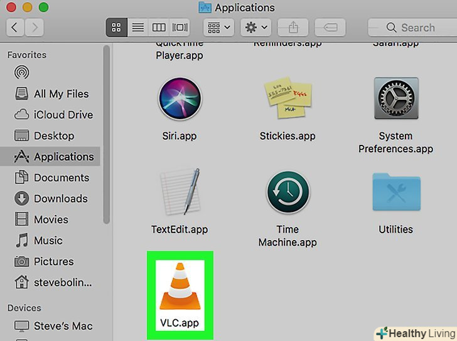Click the Applications folder icon in title bar
Screen dimensions: 457x341
click(x=205, y=8)
